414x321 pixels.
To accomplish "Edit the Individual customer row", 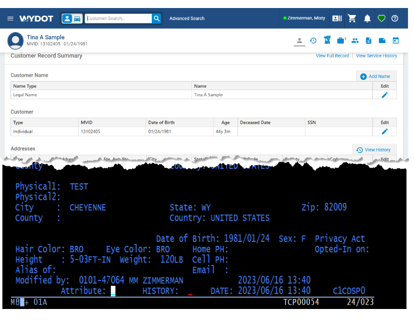I will point(385,131).
